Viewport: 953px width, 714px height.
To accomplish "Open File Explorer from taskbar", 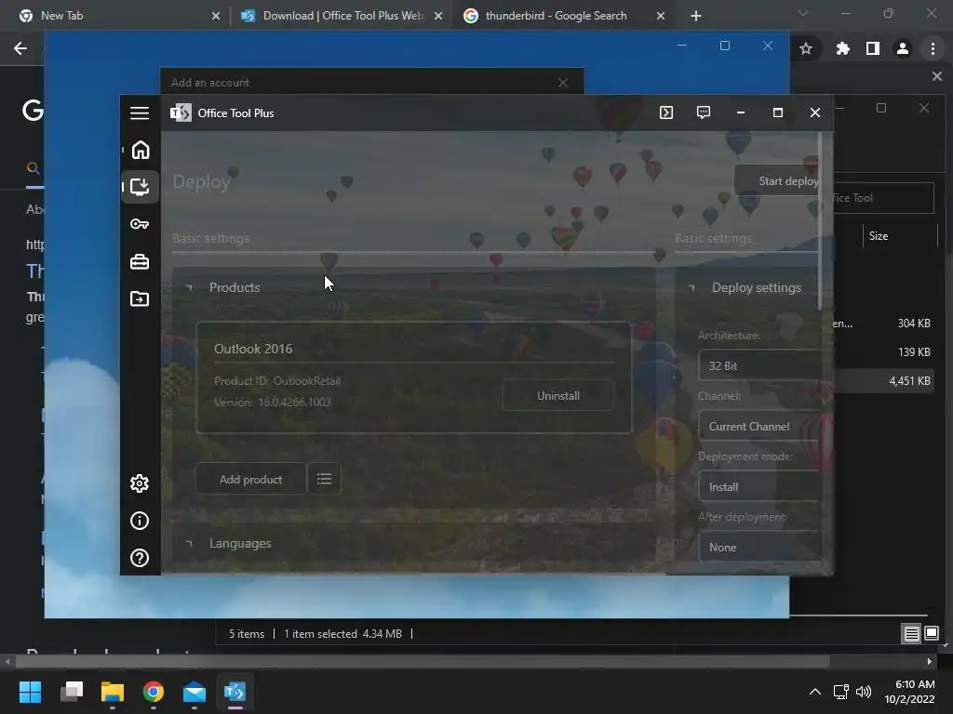I will click(113, 692).
